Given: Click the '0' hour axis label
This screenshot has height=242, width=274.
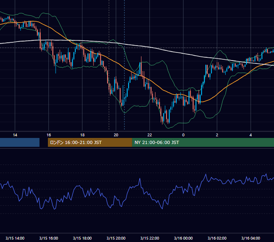Looking at the screenshot, I should pos(183,135).
